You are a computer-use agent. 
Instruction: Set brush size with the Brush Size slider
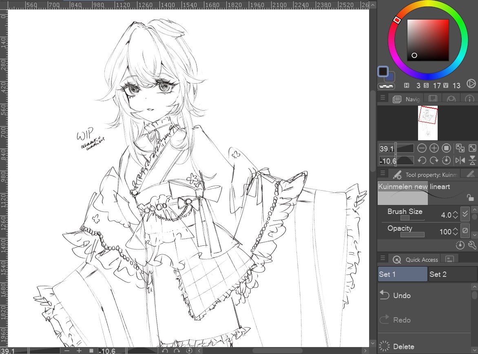pyautogui.click(x=412, y=218)
